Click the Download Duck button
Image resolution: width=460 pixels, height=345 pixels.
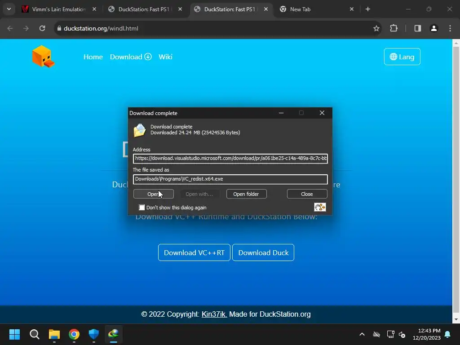point(263,252)
